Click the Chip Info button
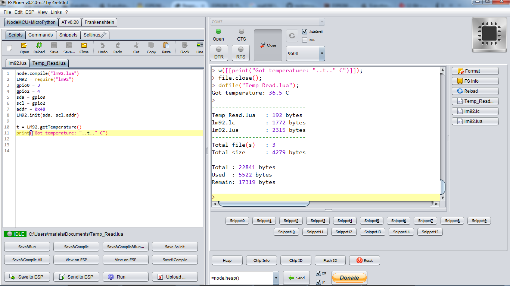 (x=261, y=261)
